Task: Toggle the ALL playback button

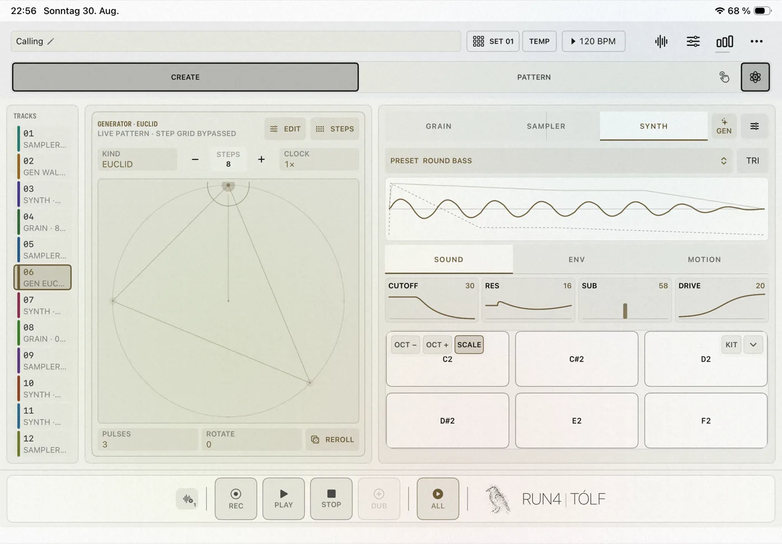Action: (438, 499)
